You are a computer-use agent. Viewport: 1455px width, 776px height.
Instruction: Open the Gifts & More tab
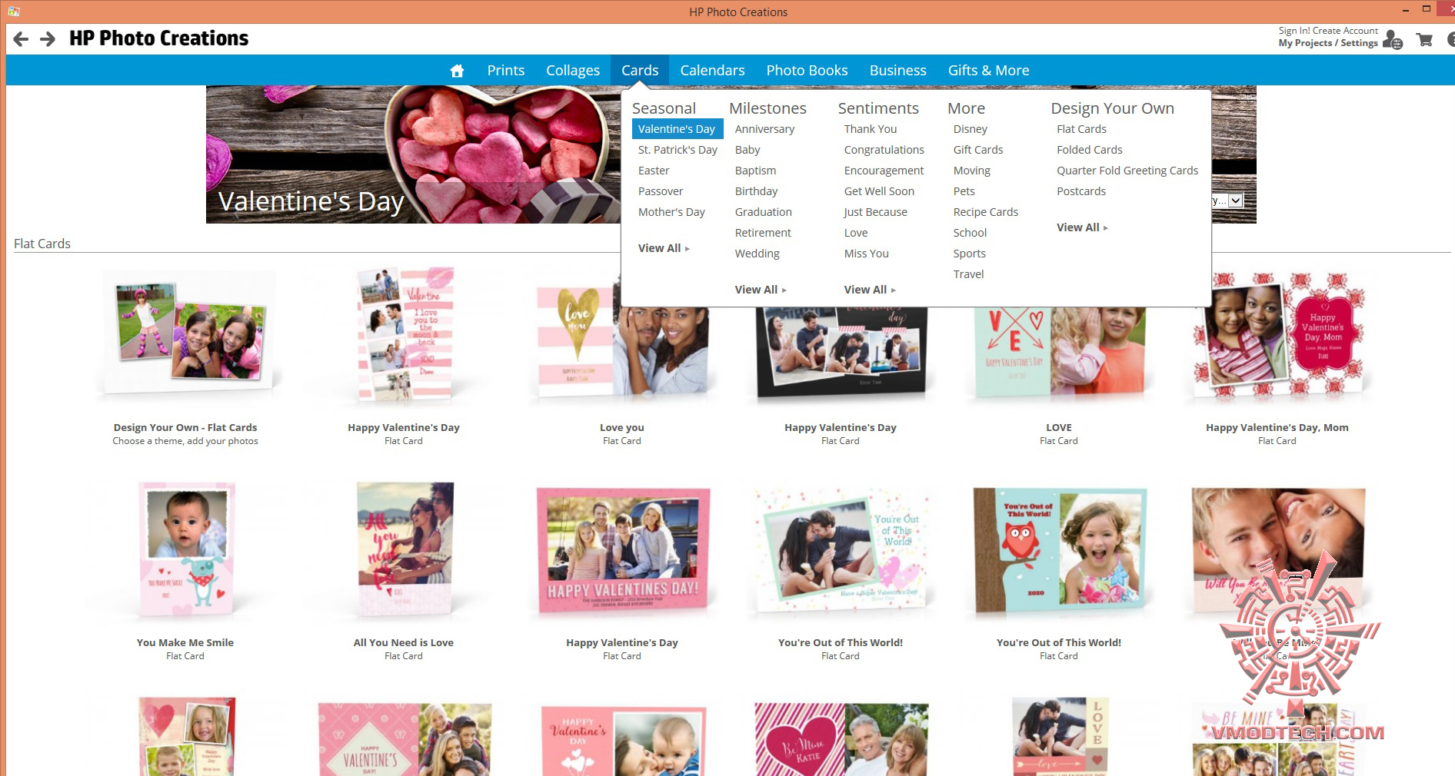point(988,71)
